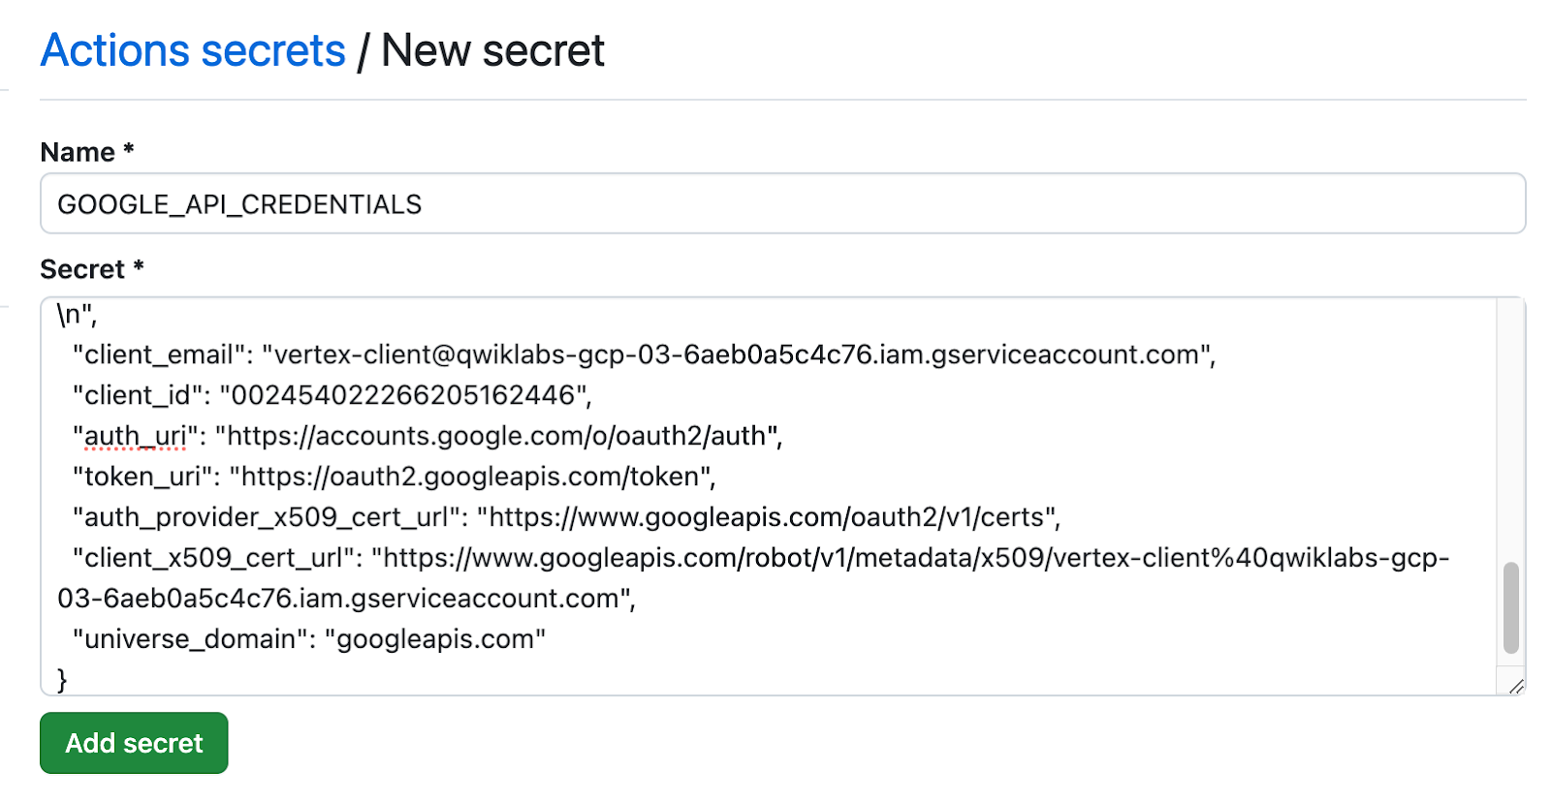
Task: Click the Name field label
Action: point(78,152)
